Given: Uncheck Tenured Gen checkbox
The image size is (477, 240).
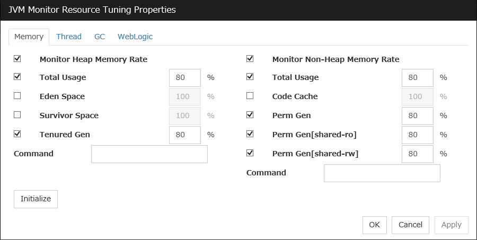Looking at the screenshot, I should click(17, 134).
